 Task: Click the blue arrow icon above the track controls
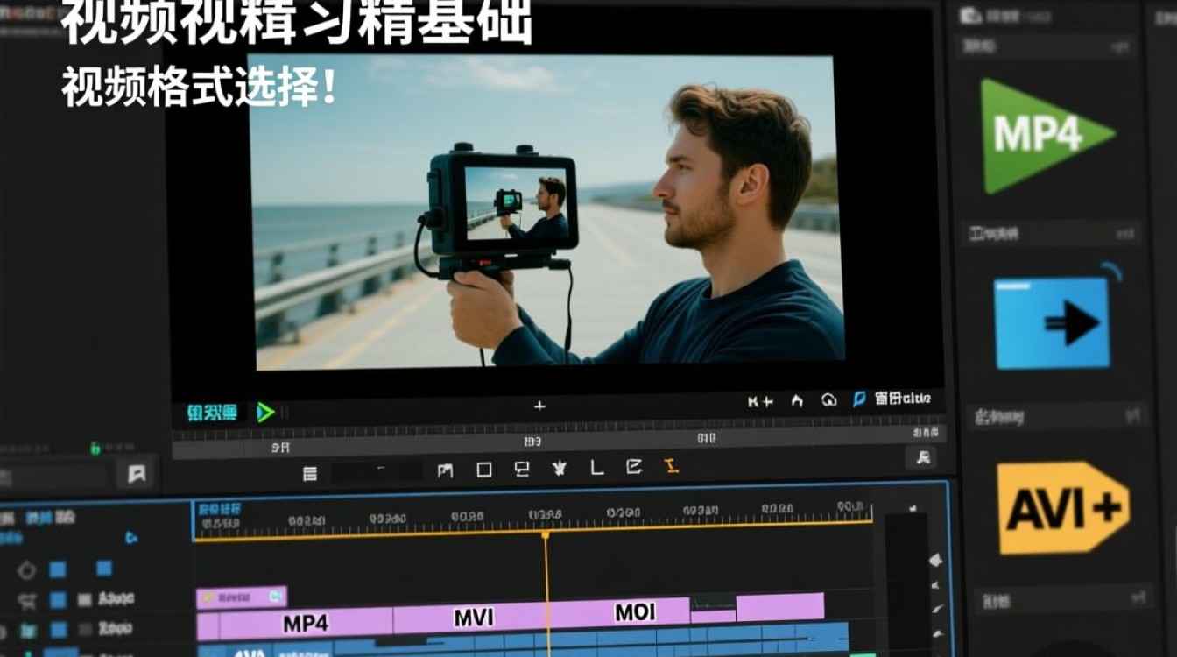coord(131,538)
